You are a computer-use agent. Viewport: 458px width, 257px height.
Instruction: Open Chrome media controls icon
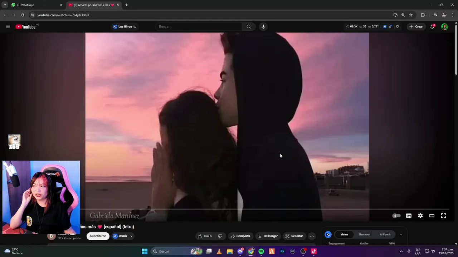435,15
